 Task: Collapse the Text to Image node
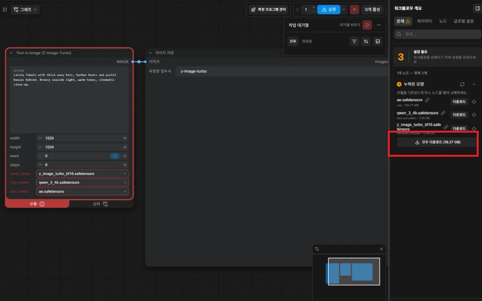(11, 53)
